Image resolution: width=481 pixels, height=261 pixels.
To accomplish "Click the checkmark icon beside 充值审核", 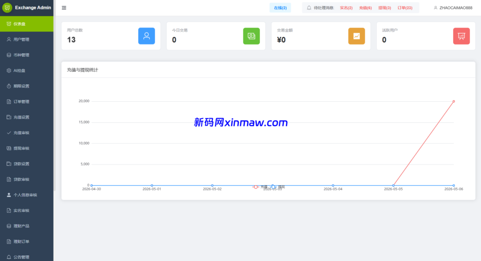I will point(8,133).
